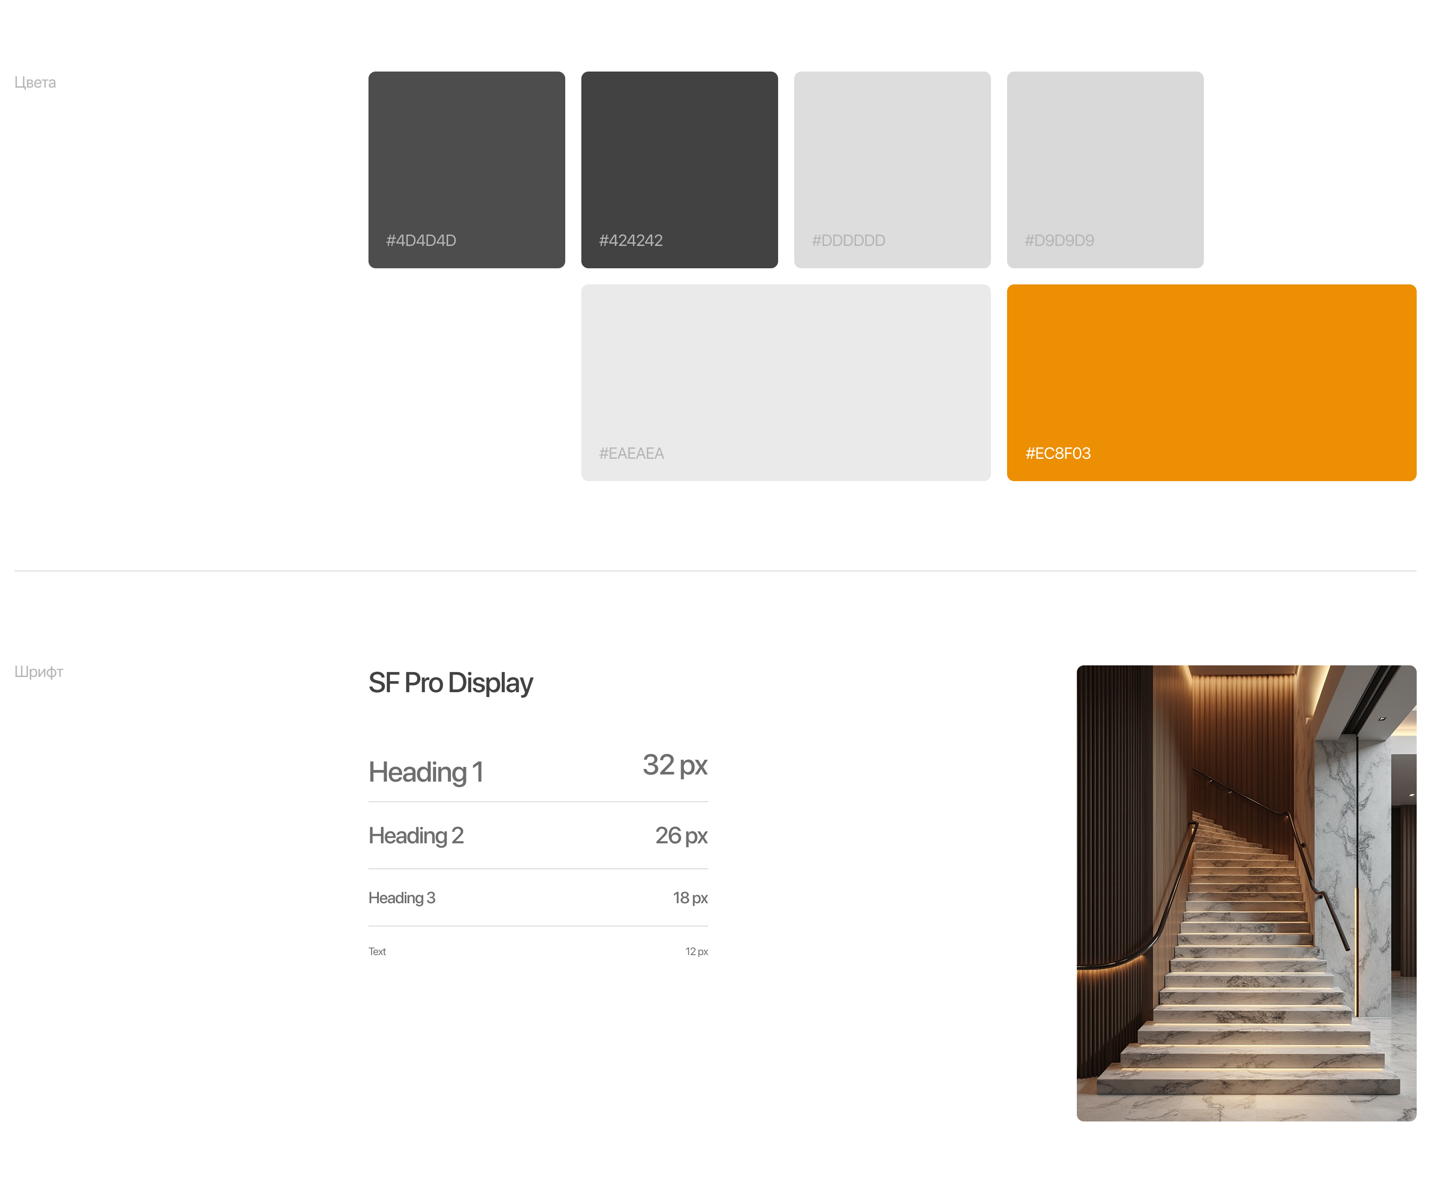Open the marble staircase image

pyautogui.click(x=1246, y=893)
